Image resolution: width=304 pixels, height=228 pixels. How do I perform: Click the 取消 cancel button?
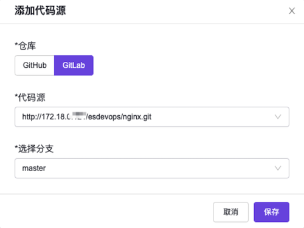click(x=230, y=212)
